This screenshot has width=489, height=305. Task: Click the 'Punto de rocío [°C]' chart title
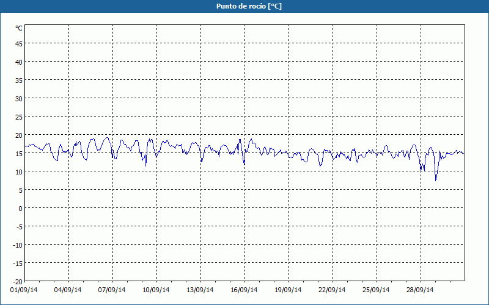click(249, 6)
